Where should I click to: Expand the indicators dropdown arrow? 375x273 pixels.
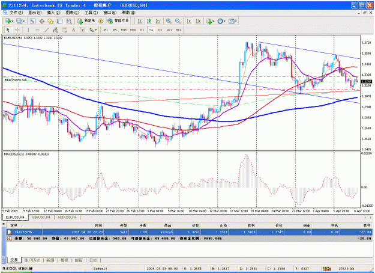click(x=214, y=21)
